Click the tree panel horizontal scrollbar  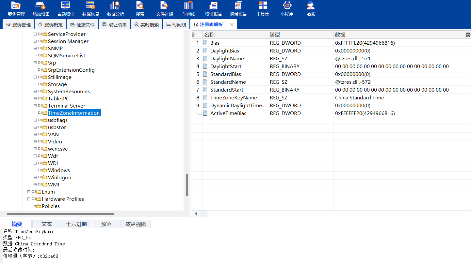point(60,214)
